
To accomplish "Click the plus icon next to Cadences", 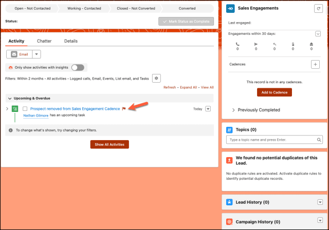I will (315, 64).
